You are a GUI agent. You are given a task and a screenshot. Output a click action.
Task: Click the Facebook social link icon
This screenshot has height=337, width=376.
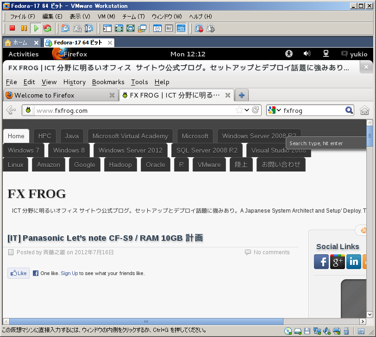pyautogui.click(x=321, y=262)
